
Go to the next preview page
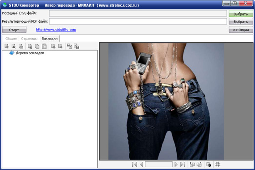point(176,165)
